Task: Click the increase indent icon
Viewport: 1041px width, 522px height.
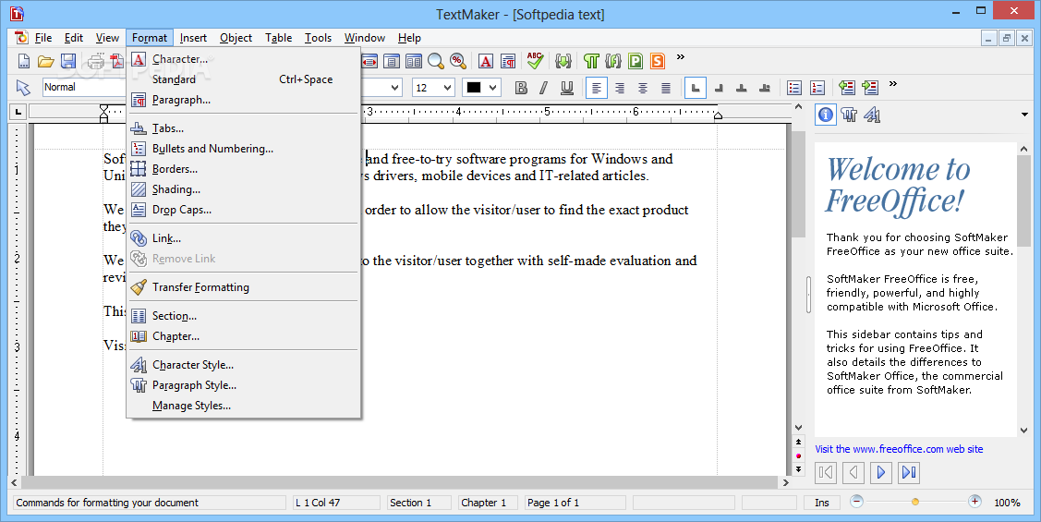Action: pos(870,88)
